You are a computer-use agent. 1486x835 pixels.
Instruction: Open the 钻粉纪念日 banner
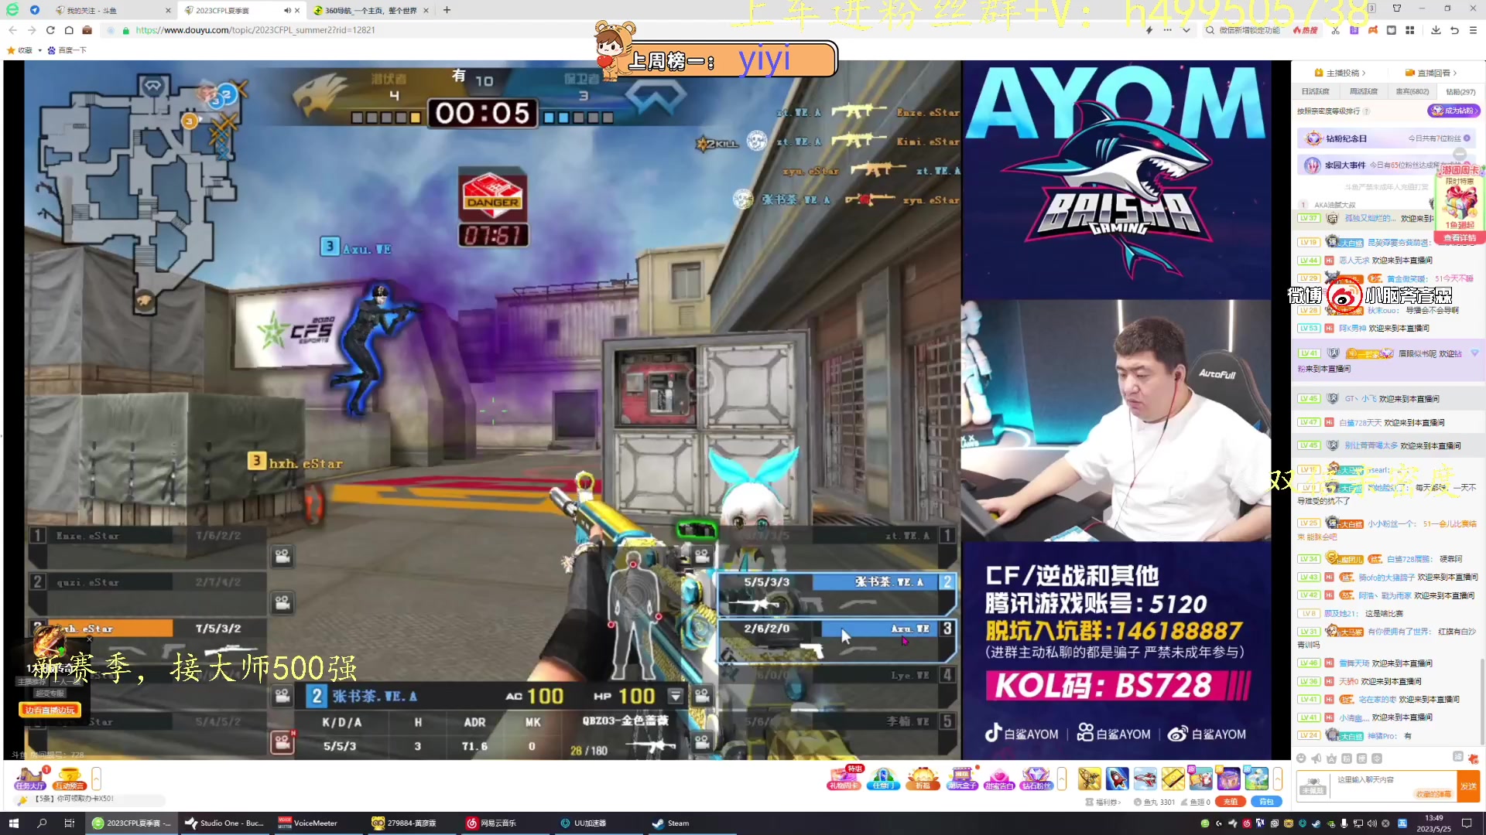tap(1387, 138)
